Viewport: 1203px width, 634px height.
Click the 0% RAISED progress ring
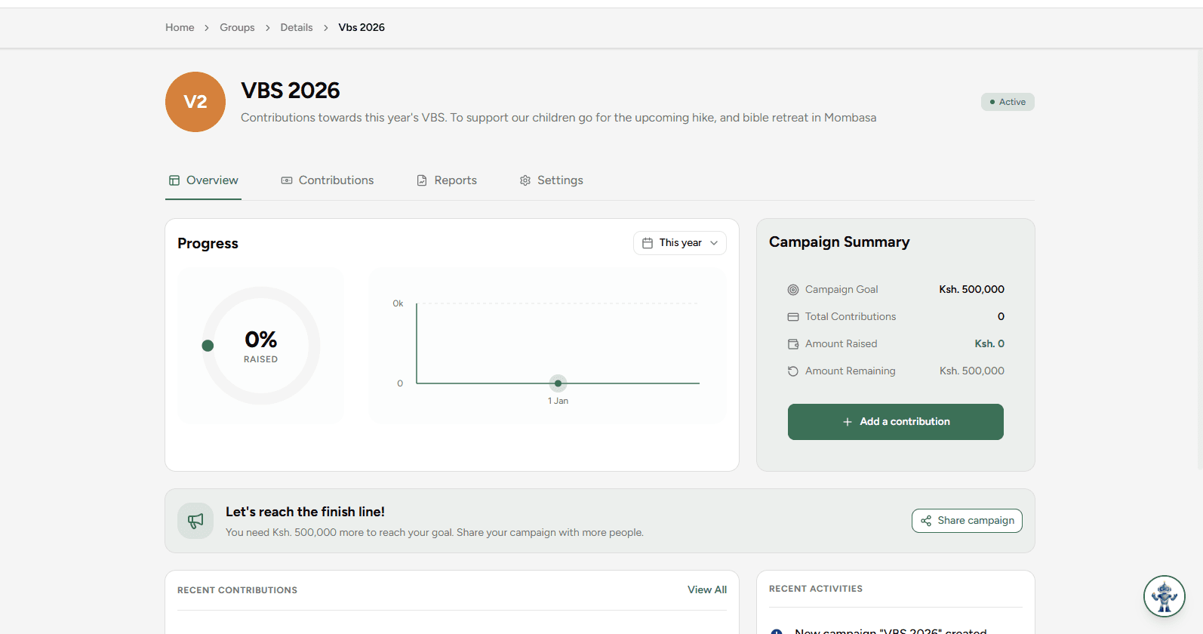(261, 346)
